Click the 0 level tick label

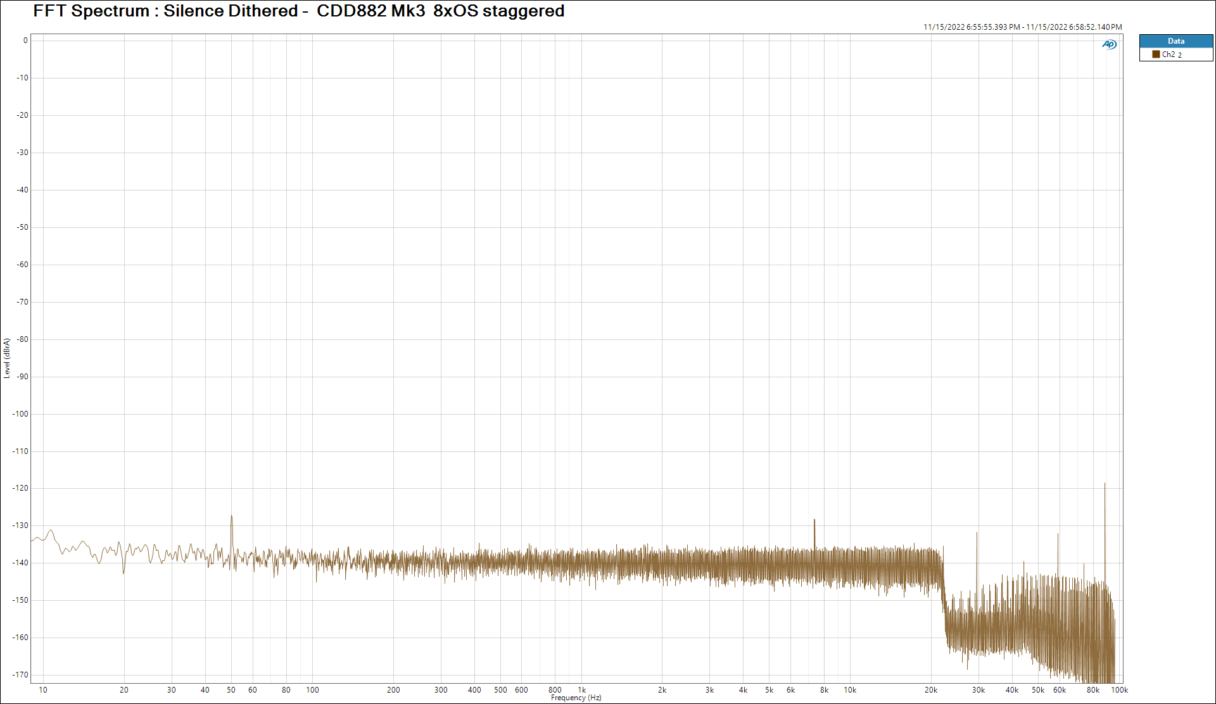[x=25, y=41]
